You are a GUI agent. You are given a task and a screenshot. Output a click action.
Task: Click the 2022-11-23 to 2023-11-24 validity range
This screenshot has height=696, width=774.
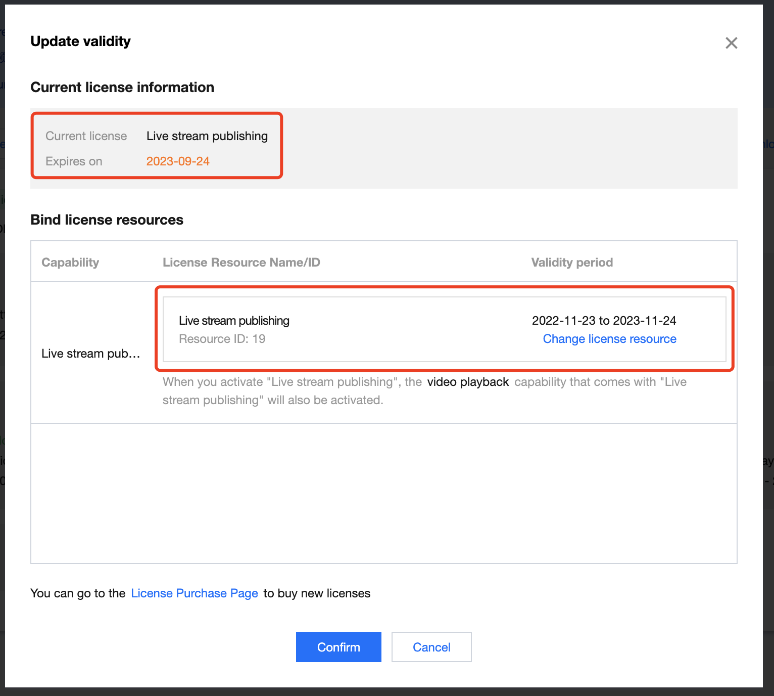coord(604,321)
